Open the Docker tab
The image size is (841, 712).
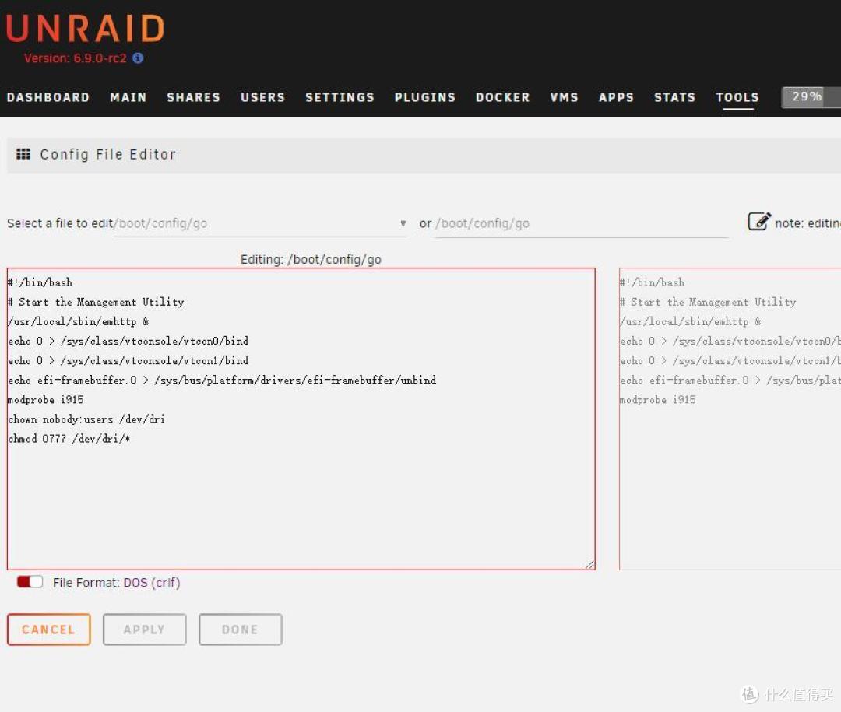click(x=502, y=97)
